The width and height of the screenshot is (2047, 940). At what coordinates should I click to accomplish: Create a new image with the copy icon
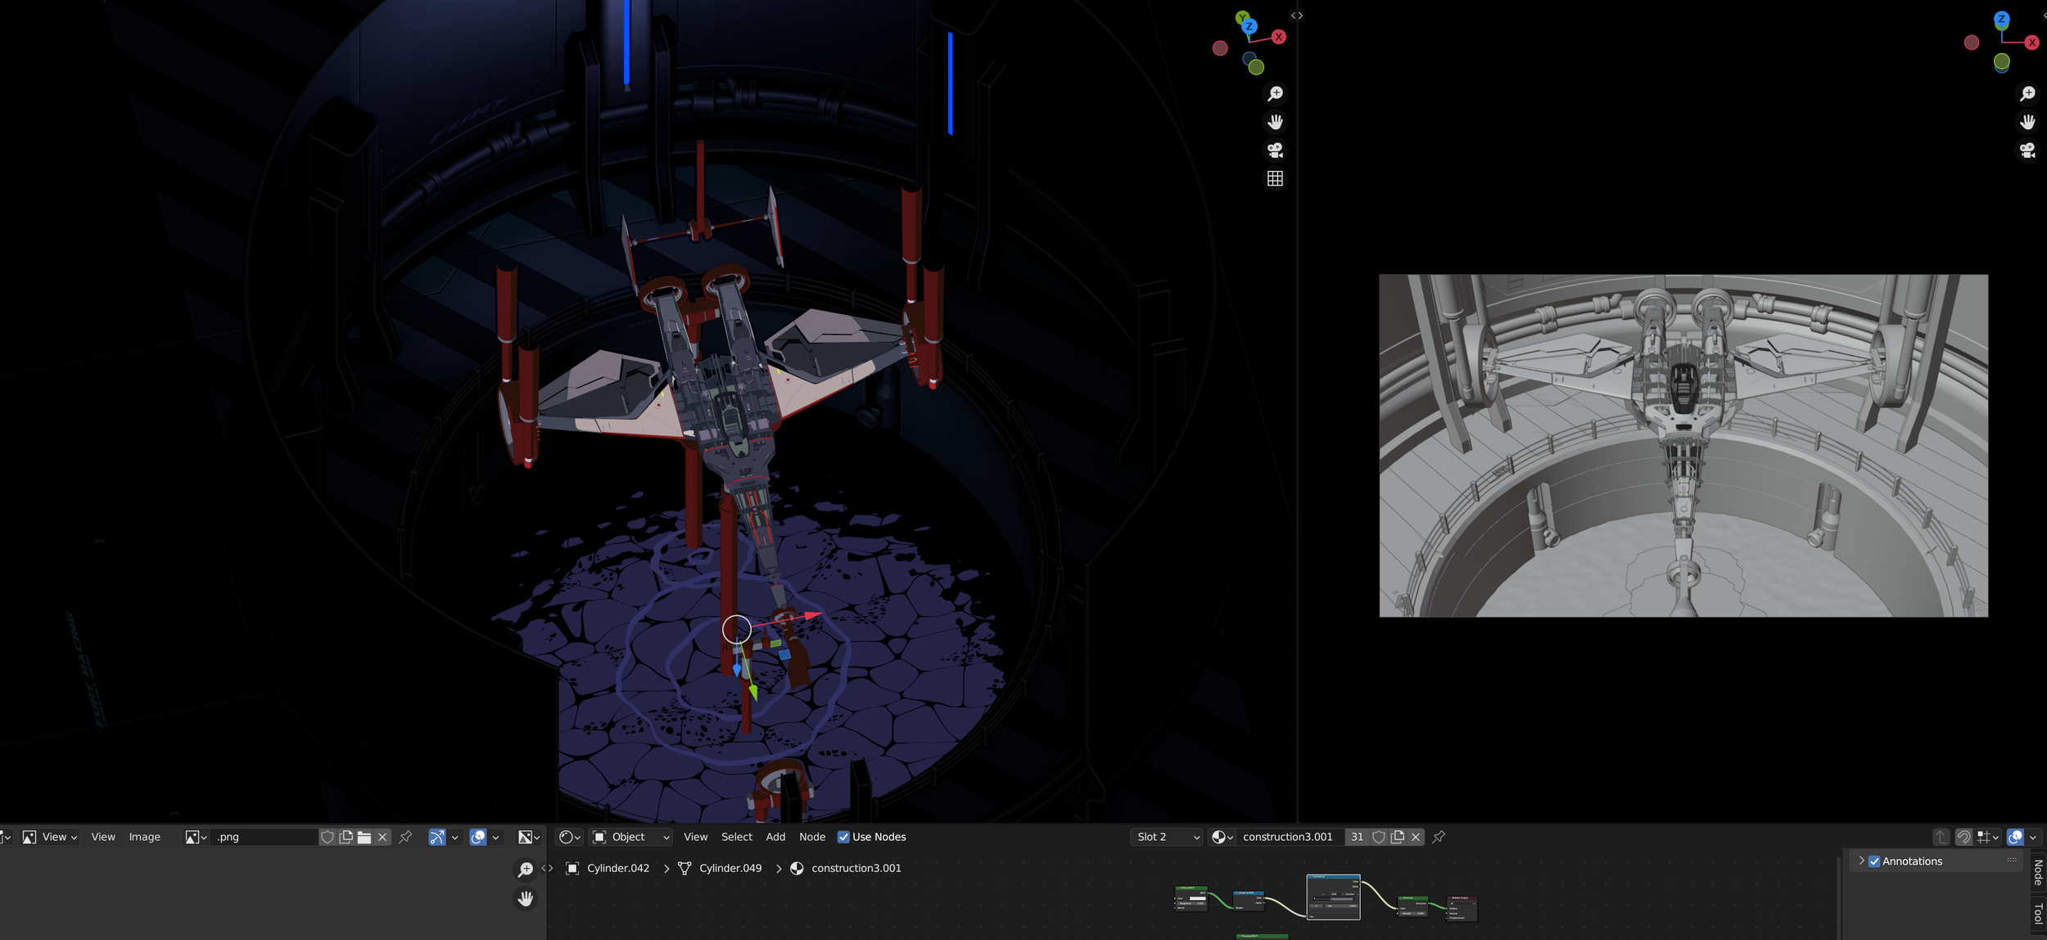tap(346, 837)
